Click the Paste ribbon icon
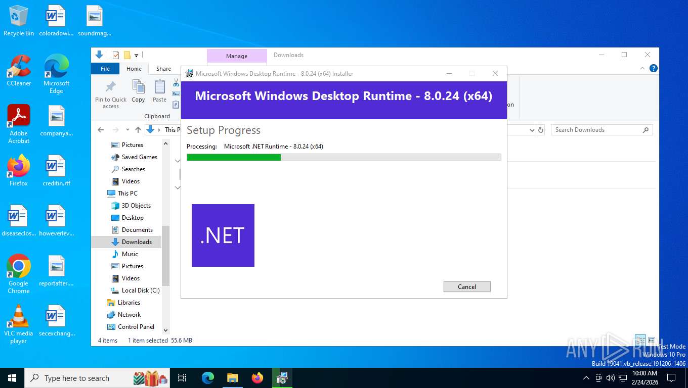This screenshot has height=388, width=688. (159, 91)
